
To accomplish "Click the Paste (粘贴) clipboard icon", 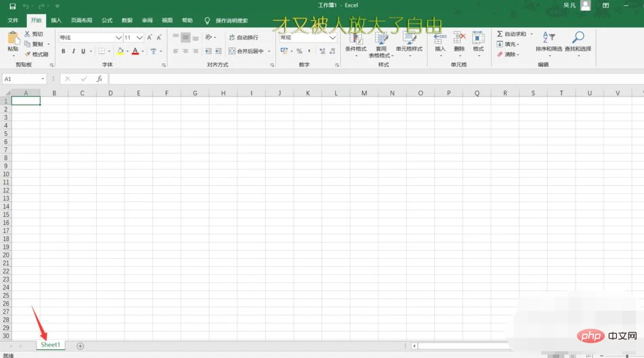I will [x=13, y=39].
